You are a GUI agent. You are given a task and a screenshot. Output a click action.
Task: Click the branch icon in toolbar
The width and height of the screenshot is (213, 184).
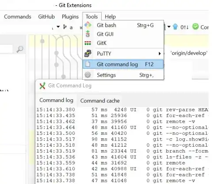(65, 27)
